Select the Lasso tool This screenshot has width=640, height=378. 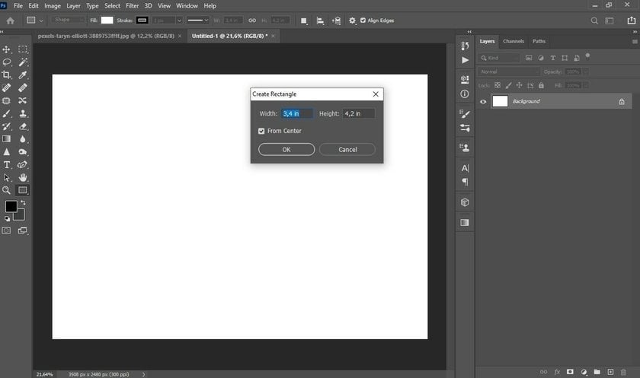pos(7,62)
